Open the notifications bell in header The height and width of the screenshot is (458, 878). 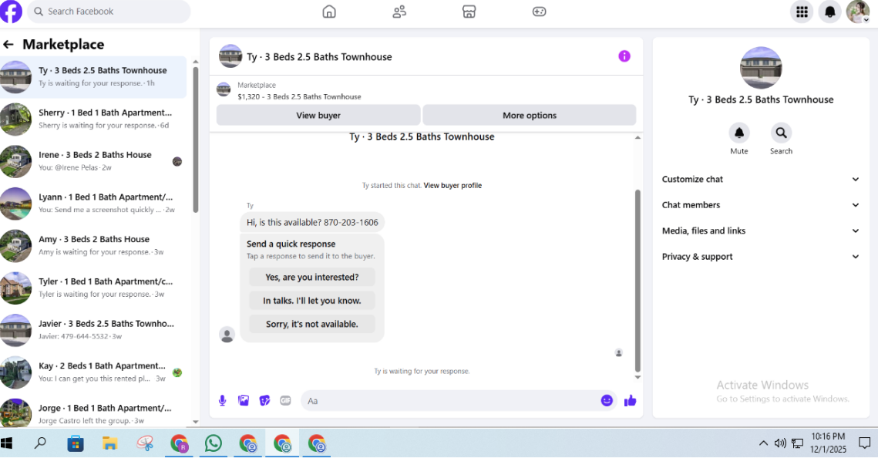[x=830, y=12]
